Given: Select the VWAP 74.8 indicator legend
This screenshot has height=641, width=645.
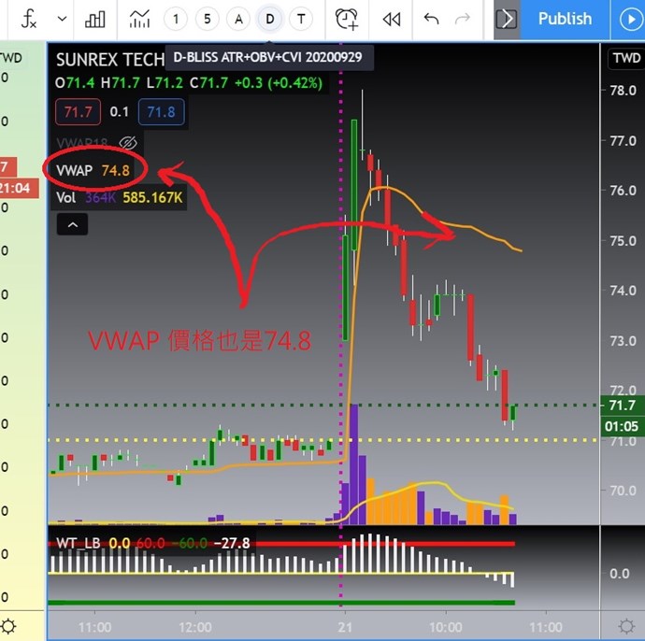Looking at the screenshot, I should click(x=93, y=170).
